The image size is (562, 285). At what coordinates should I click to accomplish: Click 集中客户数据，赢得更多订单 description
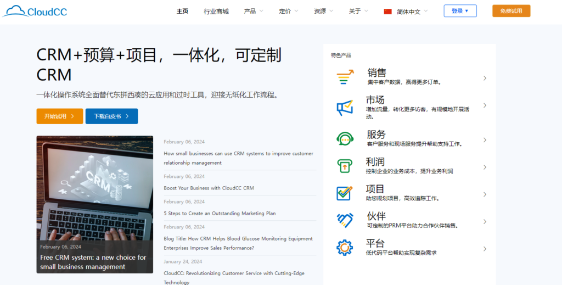point(404,82)
